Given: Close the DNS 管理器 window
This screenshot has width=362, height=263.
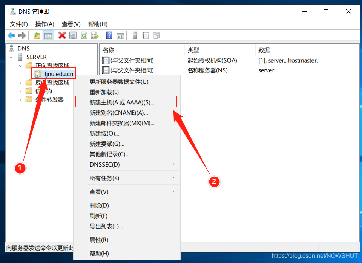Looking at the screenshot, I should [348, 12].
